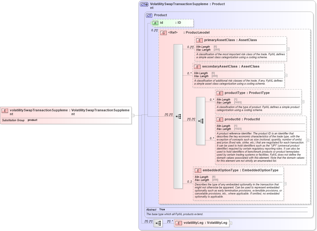Select the embeddedOptionType element icon

pyautogui.click(x=197, y=170)
